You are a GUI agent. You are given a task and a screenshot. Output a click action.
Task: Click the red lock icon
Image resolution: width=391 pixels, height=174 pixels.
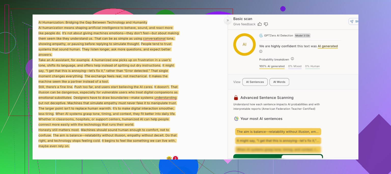tap(236, 98)
